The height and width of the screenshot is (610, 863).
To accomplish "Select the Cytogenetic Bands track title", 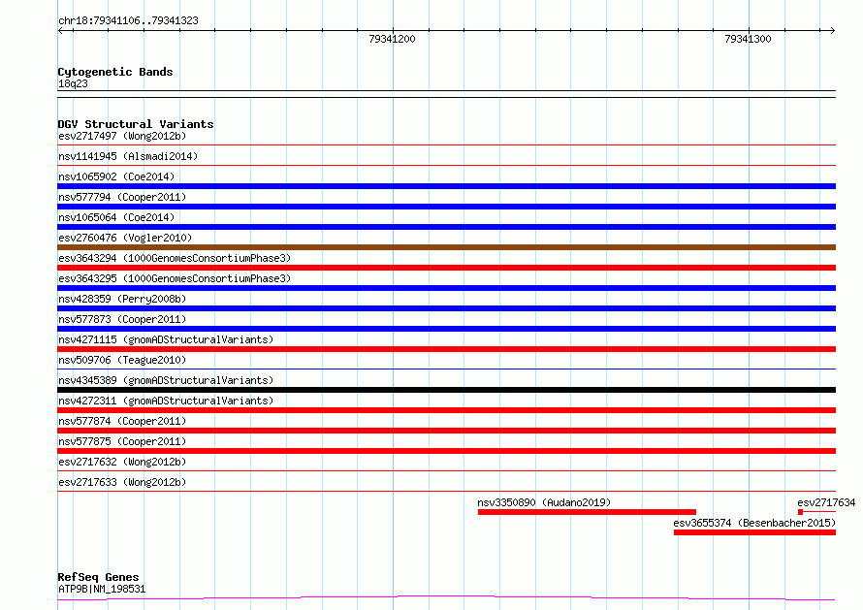I will coord(115,72).
